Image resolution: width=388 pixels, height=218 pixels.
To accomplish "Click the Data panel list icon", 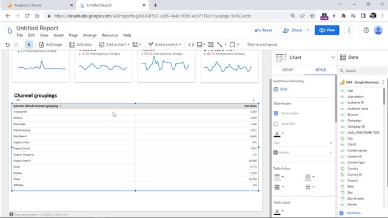I will 343,58.
